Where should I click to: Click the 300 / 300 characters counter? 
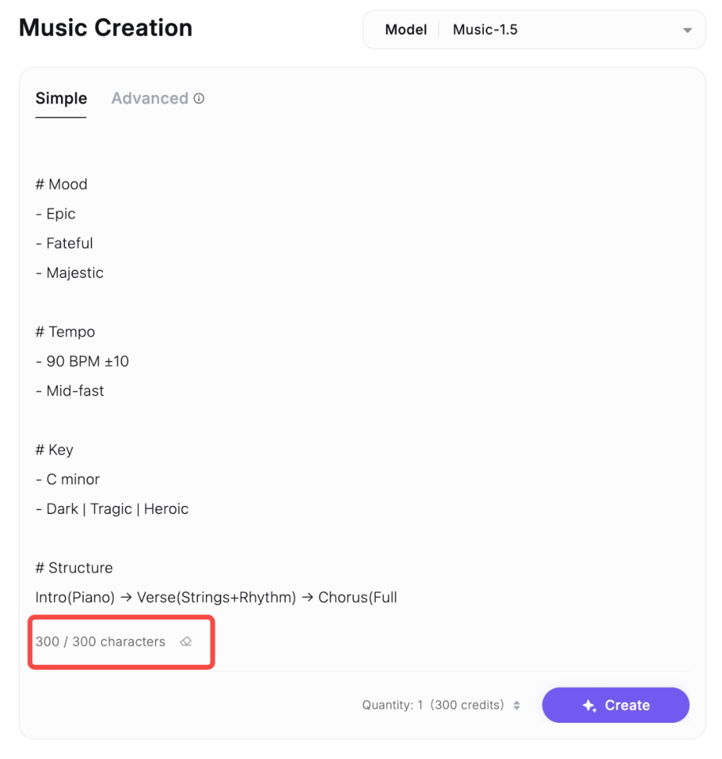(x=100, y=641)
